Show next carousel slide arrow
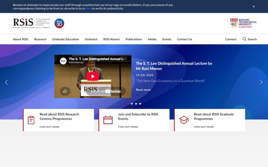268x167 pixels. (261, 82)
